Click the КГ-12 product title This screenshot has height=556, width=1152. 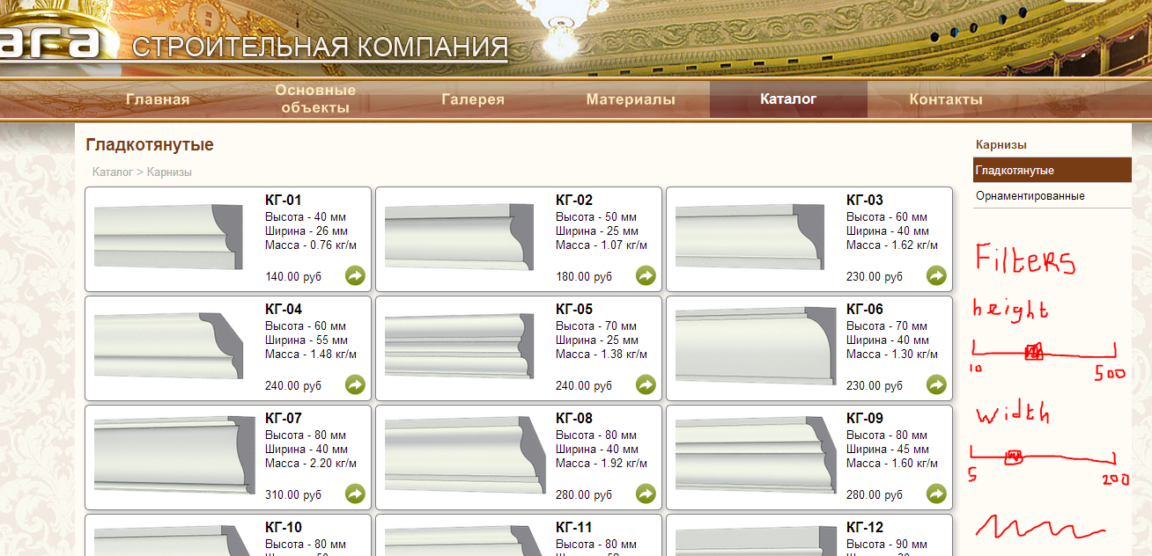[865, 527]
